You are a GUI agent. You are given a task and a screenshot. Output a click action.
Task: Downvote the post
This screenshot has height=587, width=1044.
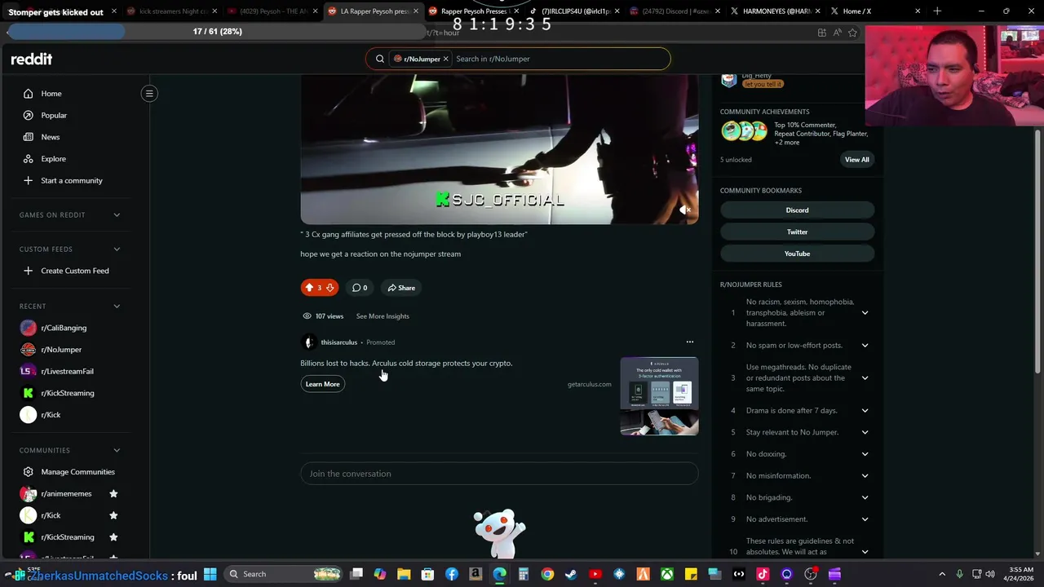coord(330,288)
